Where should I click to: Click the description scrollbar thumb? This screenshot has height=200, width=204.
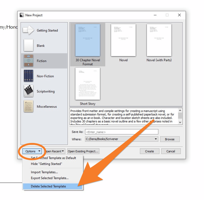tap(180, 116)
